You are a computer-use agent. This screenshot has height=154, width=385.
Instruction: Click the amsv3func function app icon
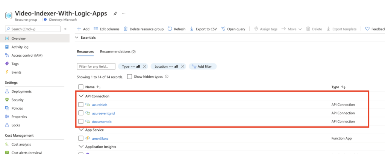[x=88, y=138]
